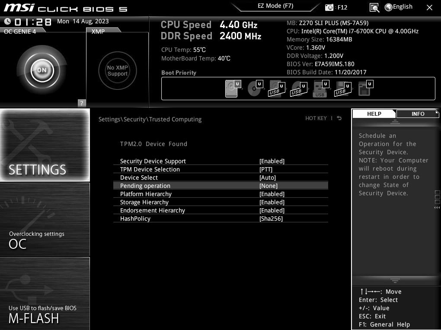The width and height of the screenshot is (441, 330).
Task: Click the No XMP Support dial
Action: pos(118,70)
